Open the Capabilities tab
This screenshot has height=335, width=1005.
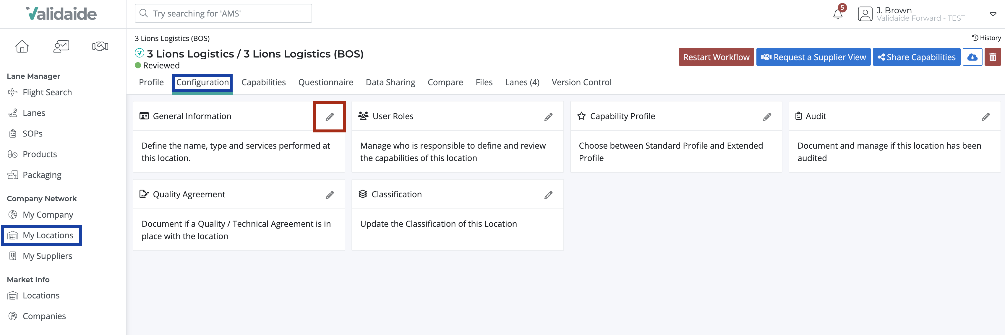264,82
